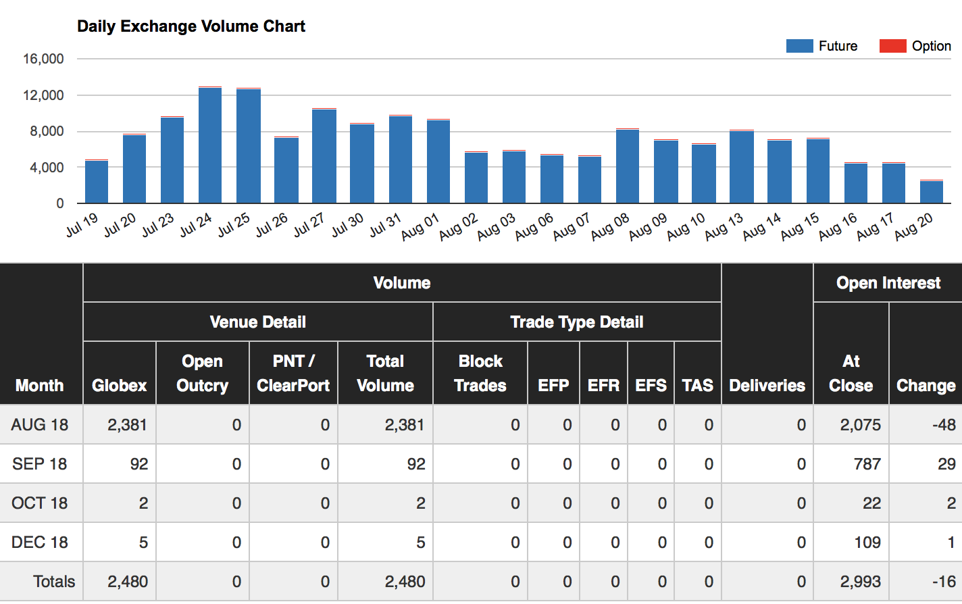
Task: Click AUG 18 At Close value 2,075
Action: point(861,425)
